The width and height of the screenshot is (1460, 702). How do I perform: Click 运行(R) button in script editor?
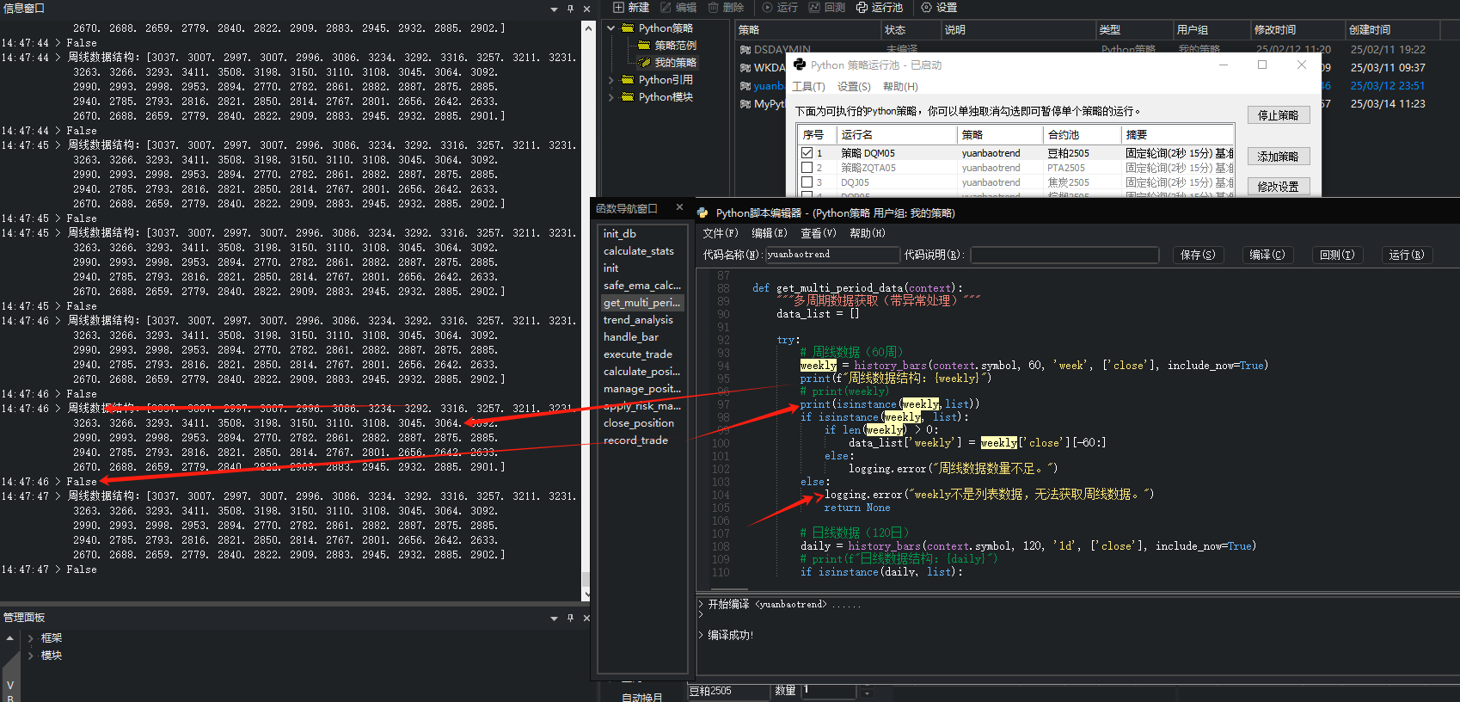tap(1407, 255)
